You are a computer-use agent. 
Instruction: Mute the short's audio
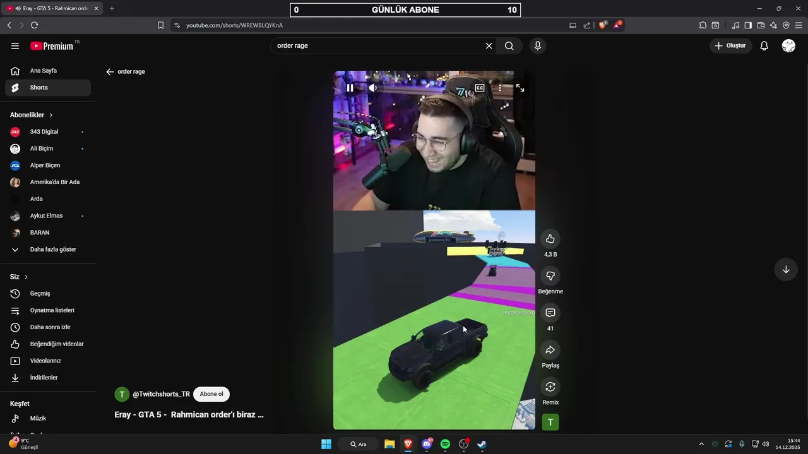coord(372,88)
